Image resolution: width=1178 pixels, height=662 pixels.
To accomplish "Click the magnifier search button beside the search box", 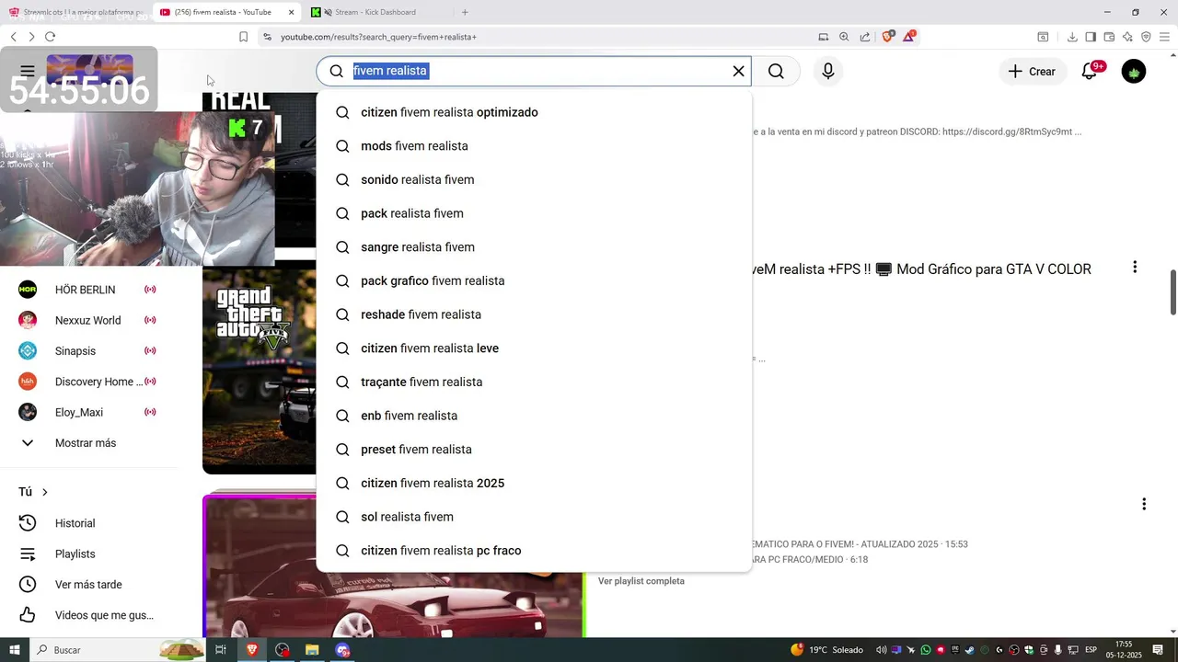I will [776, 71].
